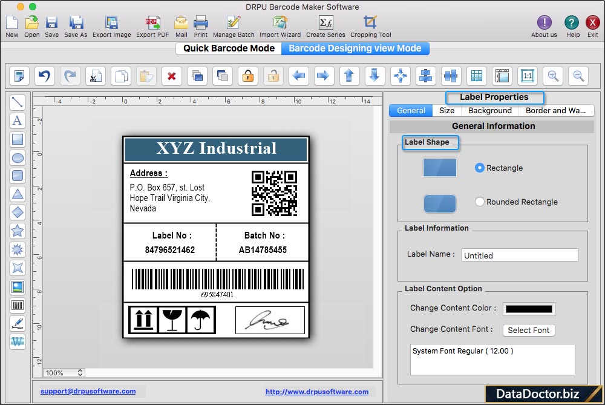Click the left arrow icon

[x=299, y=76]
